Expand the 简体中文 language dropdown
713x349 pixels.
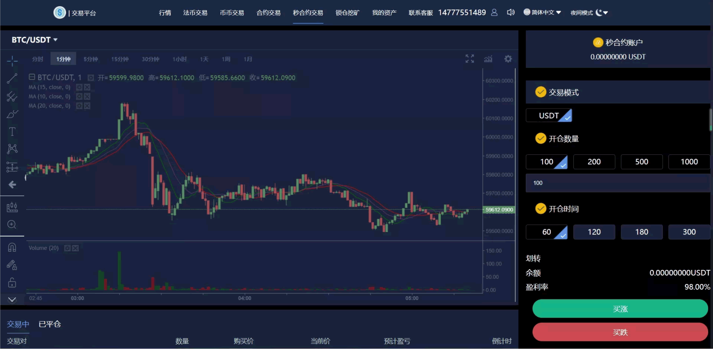pyautogui.click(x=542, y=13)
